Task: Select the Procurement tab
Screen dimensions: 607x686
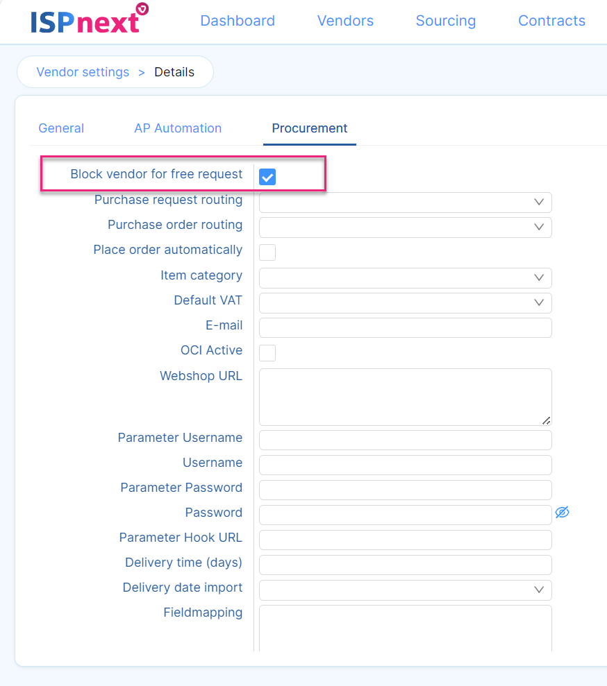Action: pyautogui.click(x=310, y=128)
